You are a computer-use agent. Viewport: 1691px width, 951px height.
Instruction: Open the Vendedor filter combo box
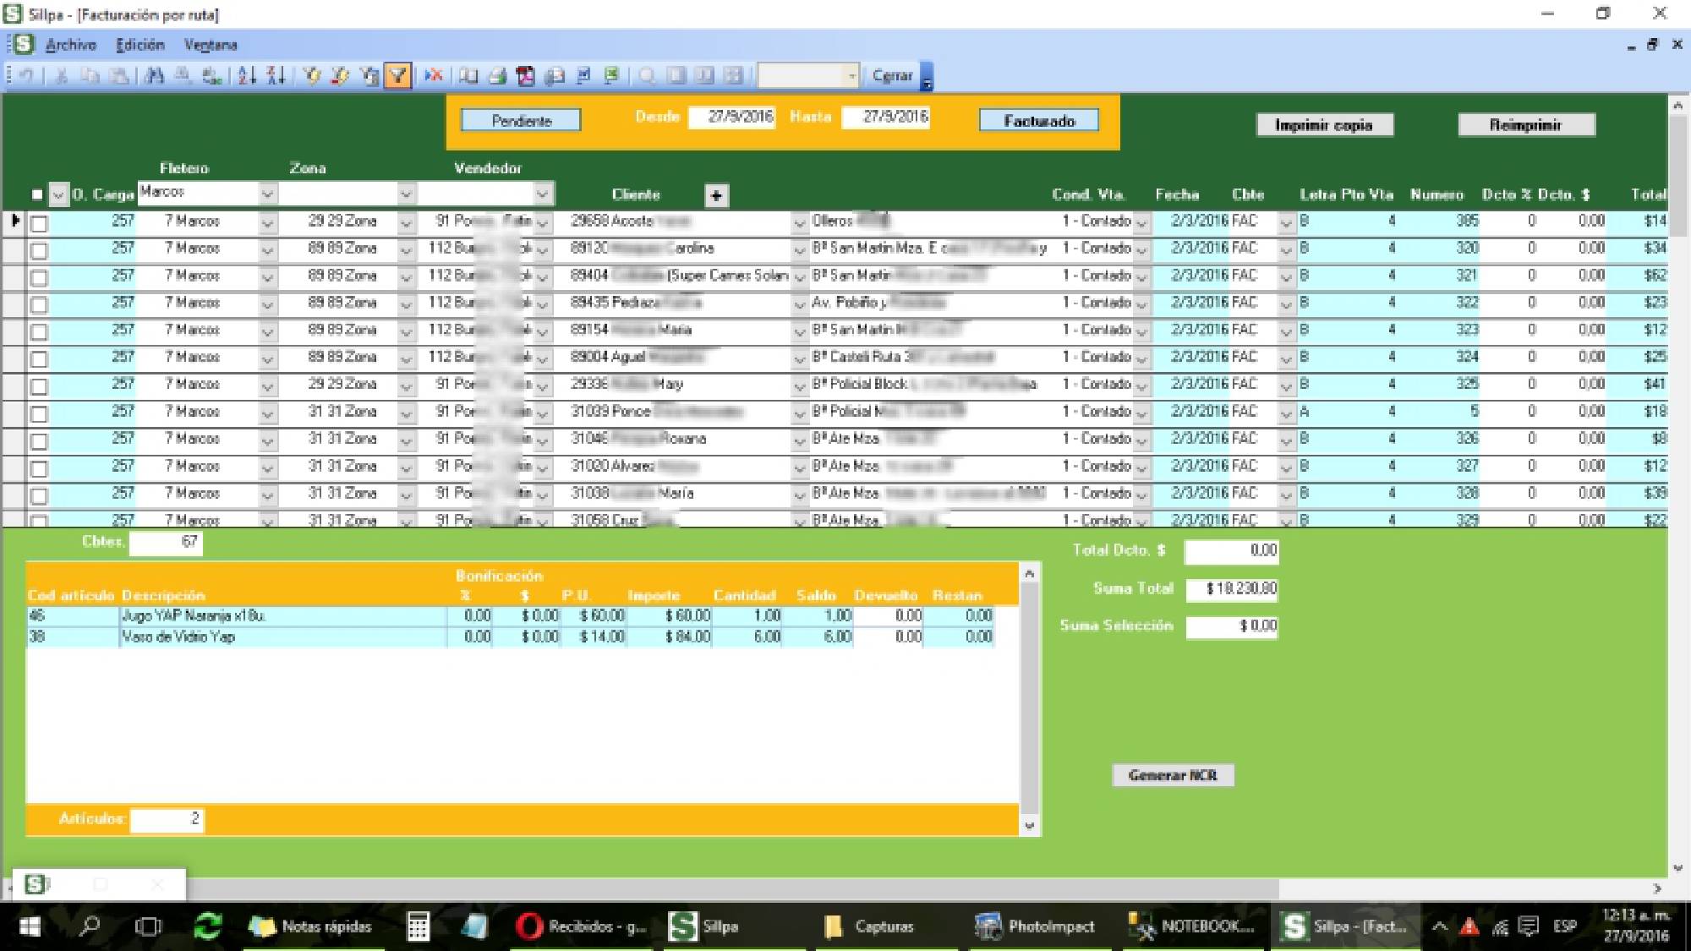click(543, 194)
